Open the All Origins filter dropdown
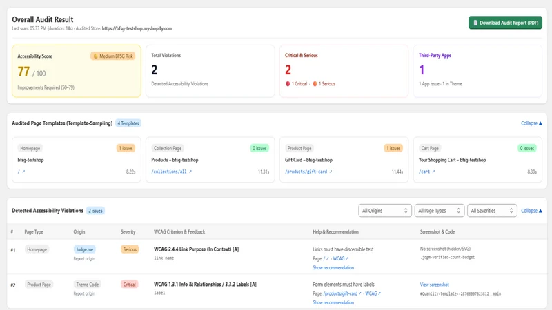Image resolution: width=552 pixels, height=310 pixels. coord(385,211)
